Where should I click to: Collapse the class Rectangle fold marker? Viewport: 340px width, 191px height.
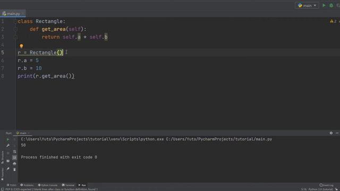point(15,21)
